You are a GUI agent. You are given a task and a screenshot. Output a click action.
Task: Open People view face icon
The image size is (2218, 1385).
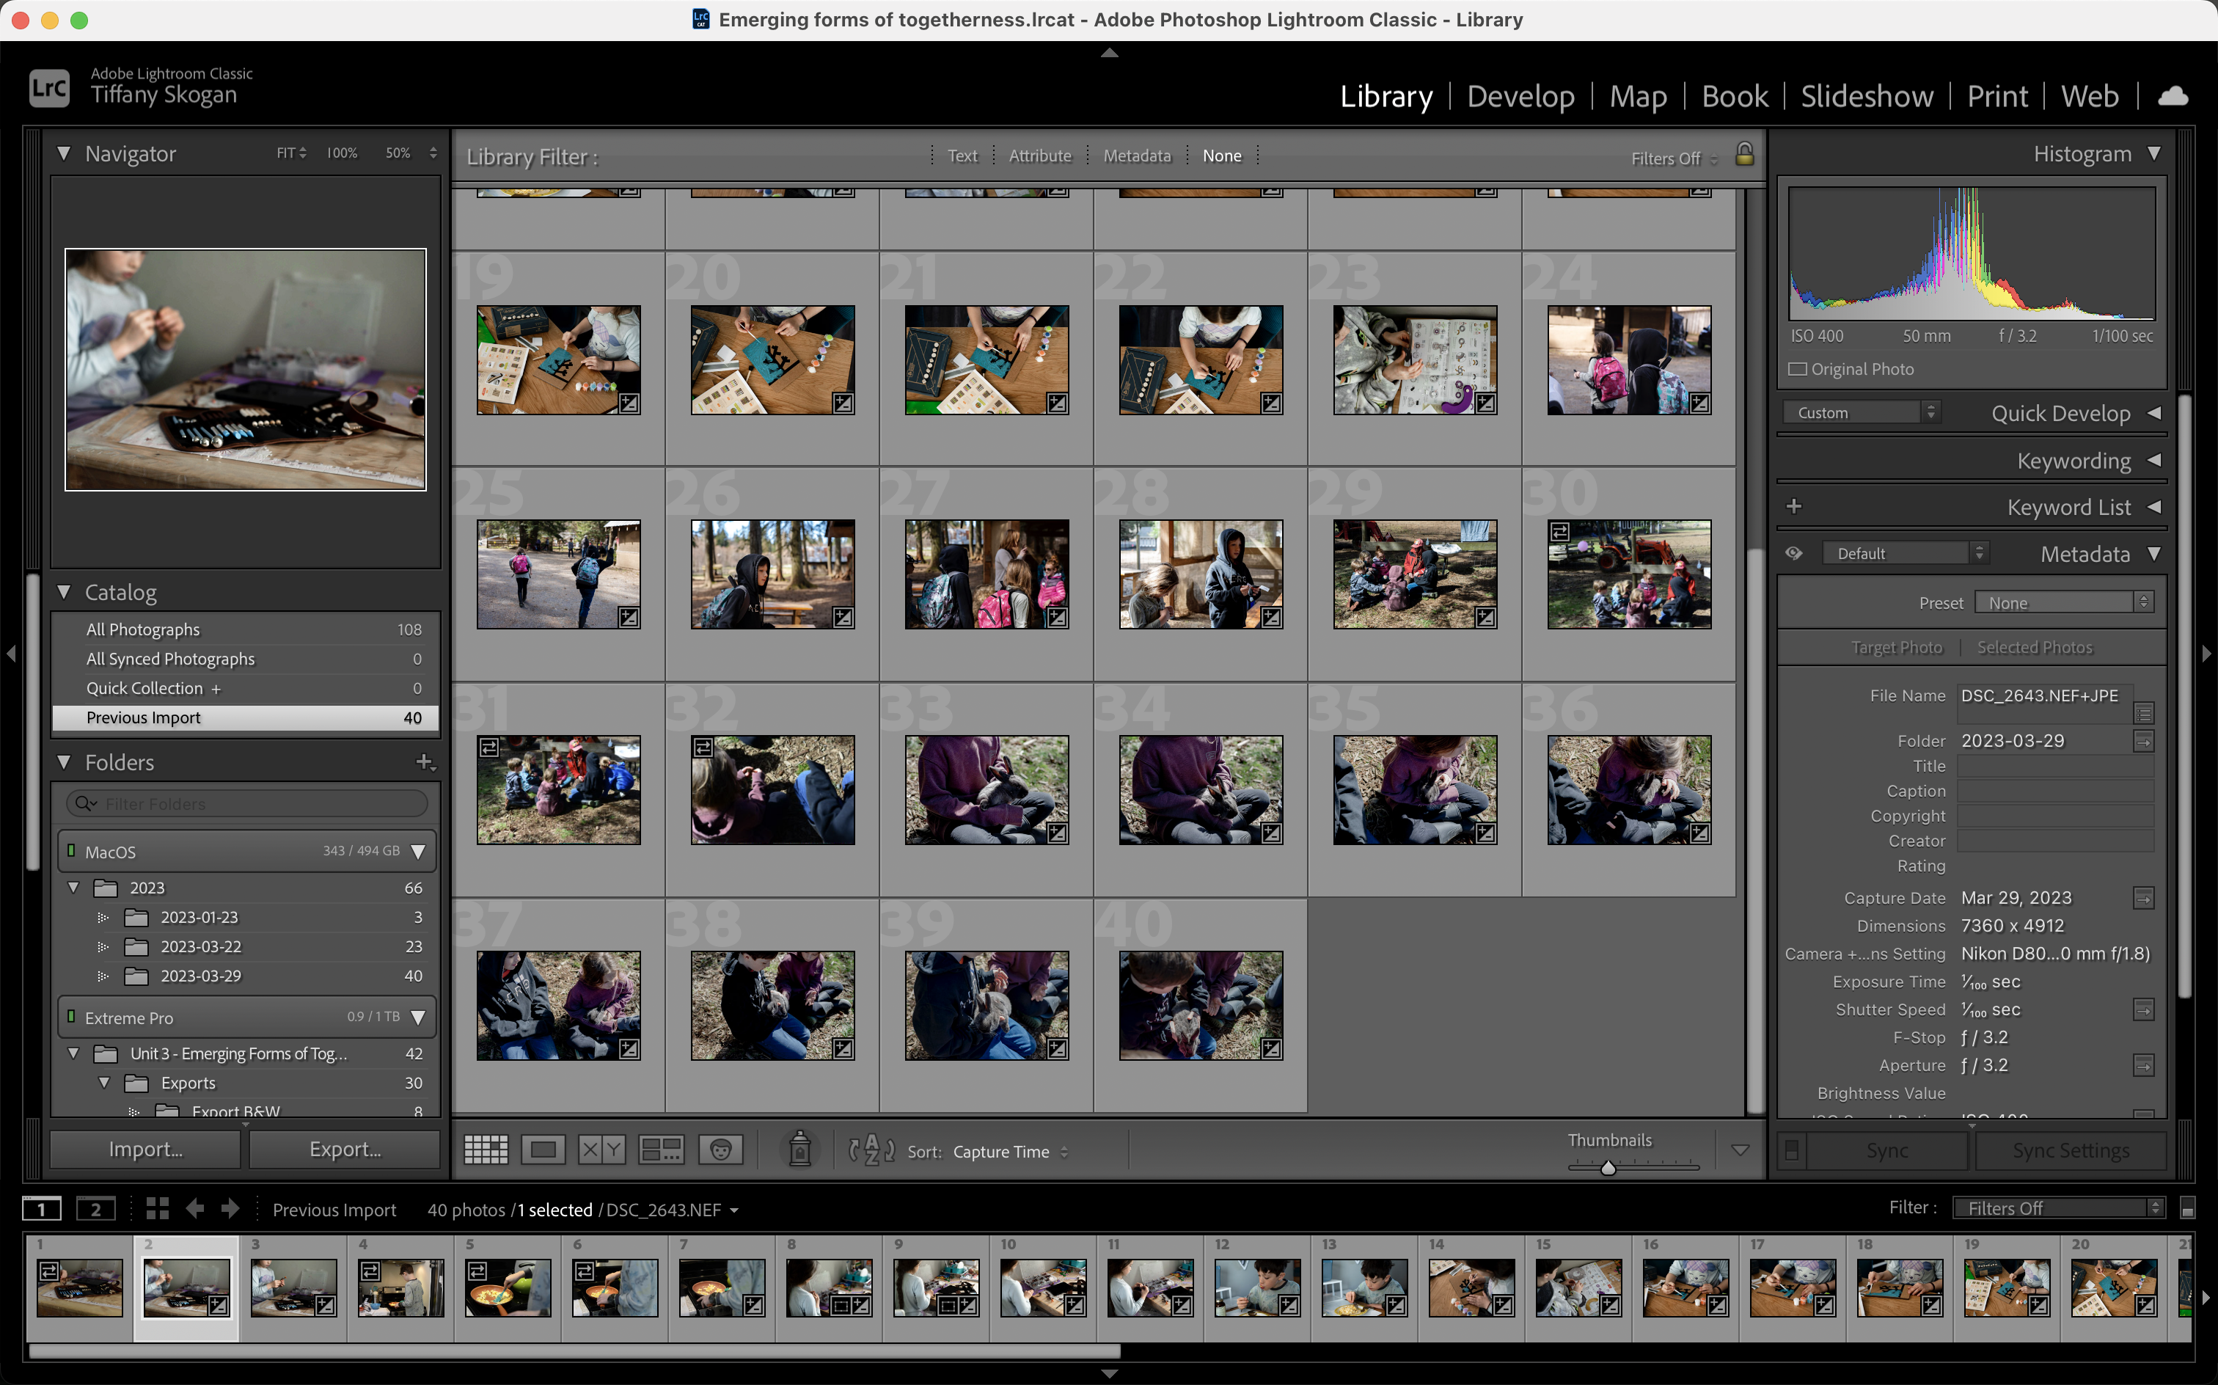tap(721, 1150)
